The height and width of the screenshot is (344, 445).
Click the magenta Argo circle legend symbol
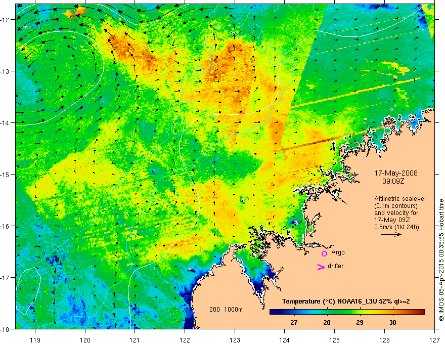[x=324, y=253]
